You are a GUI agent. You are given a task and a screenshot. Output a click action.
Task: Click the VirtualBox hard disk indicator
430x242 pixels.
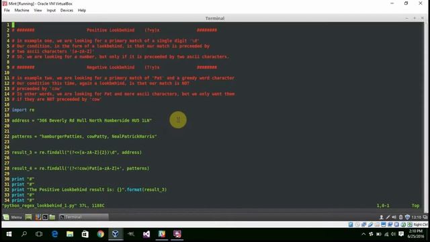point(351,225)
